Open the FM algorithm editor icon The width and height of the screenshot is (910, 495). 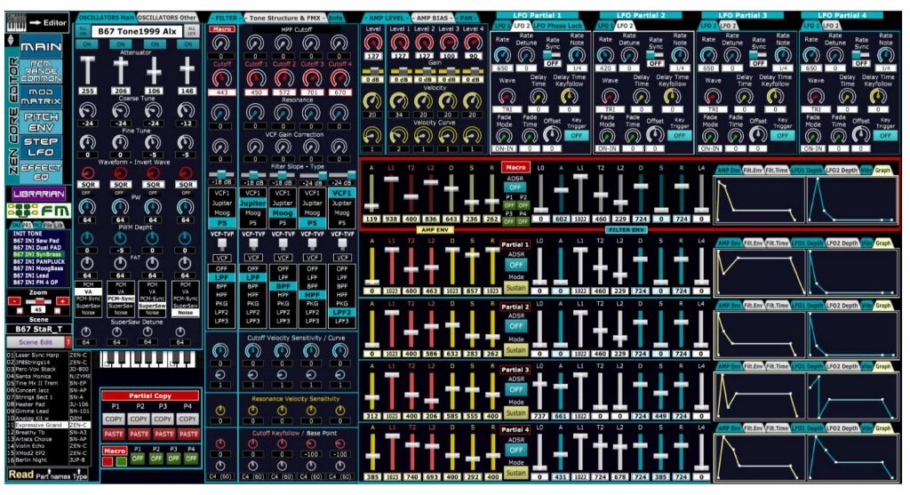tap(39, 211)
